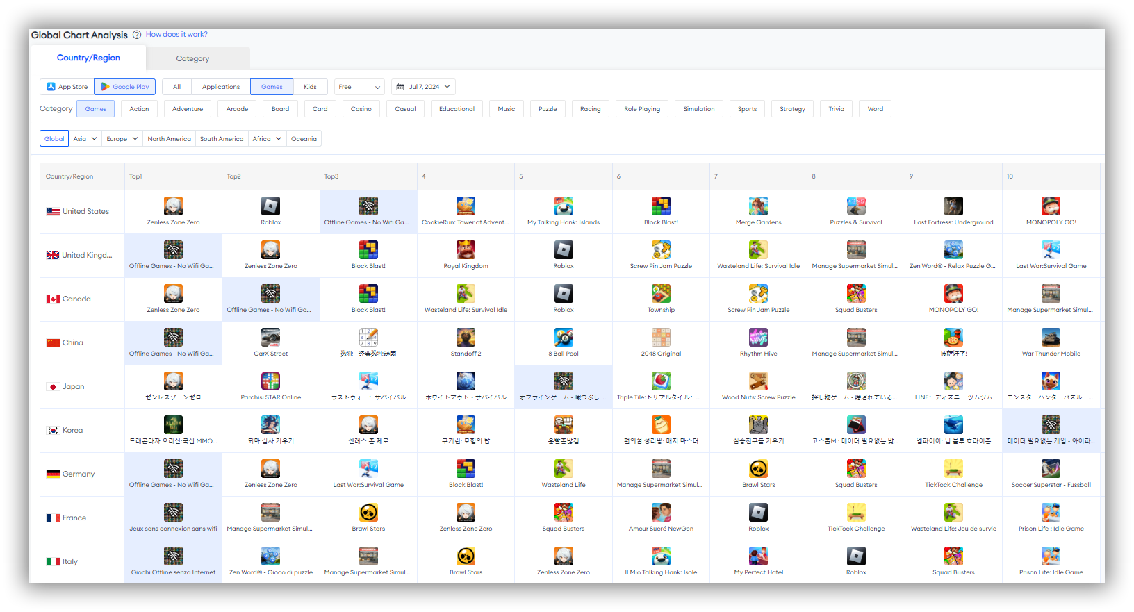1134x612 pixels.
Task: Open Royal Kingdom app icon
Action: click(x=466, y=249)
